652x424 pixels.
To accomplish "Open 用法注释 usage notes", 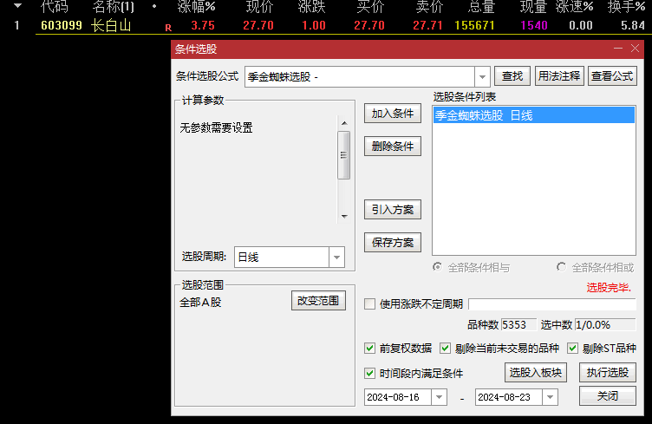I will 559,76.
